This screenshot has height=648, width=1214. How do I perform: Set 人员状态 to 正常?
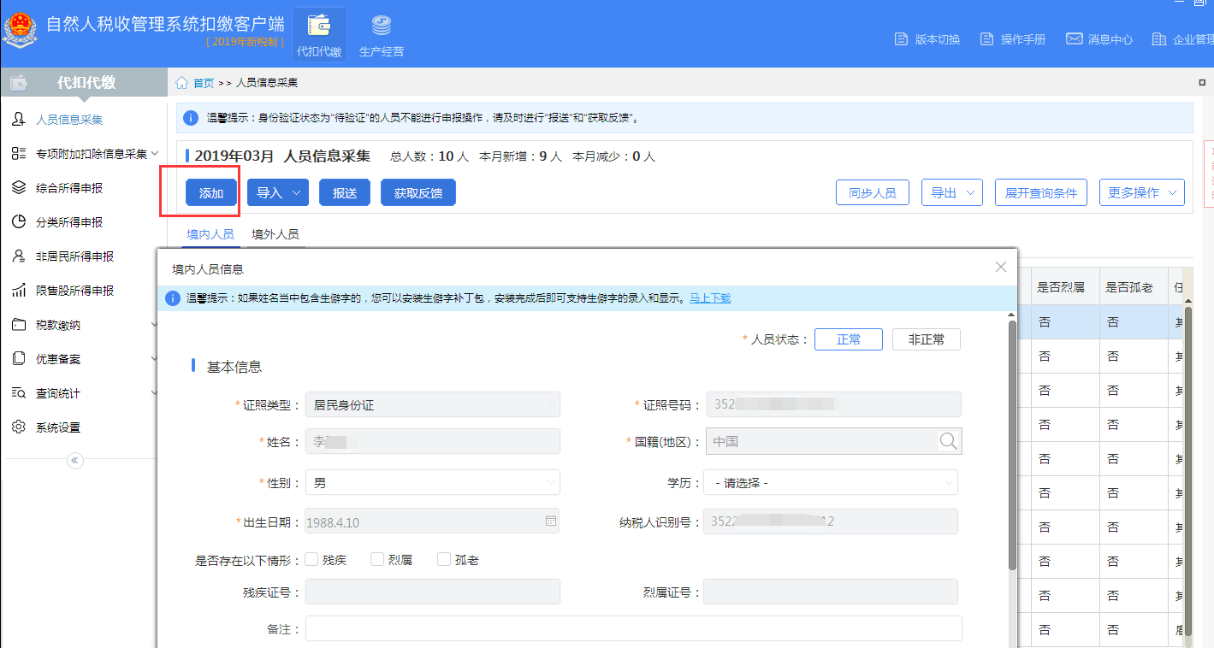click(849, 339)
